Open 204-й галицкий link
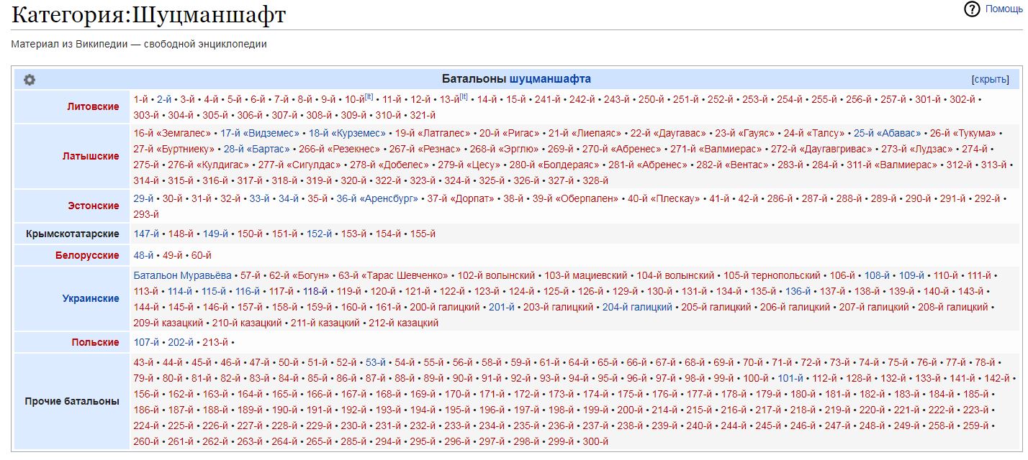This screenshot has height=460, width=1028. 637,307
